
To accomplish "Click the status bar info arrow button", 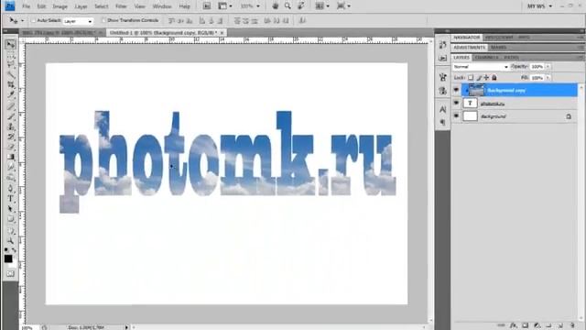I will pos(126,327).
